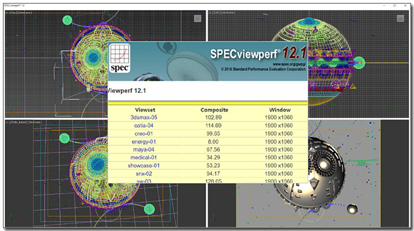
Task: Open the medical-01 viewset link
Action: 144,157
